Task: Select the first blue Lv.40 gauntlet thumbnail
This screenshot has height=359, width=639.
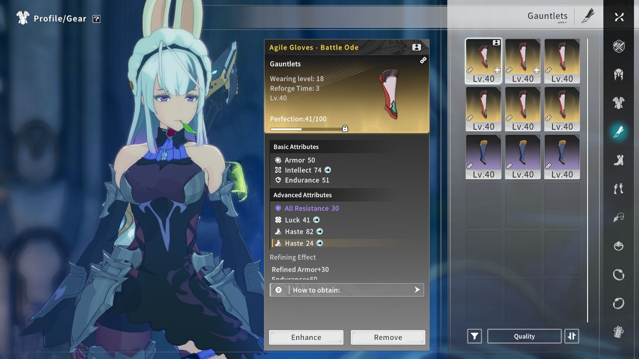Action: [483, 157]
